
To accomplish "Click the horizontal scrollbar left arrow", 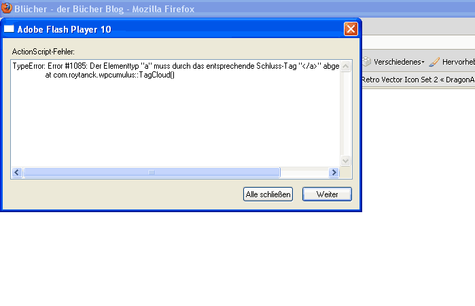I will click(x=17, y=173).
